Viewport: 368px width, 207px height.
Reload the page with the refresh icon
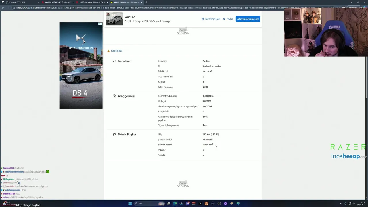coord(8,8)
